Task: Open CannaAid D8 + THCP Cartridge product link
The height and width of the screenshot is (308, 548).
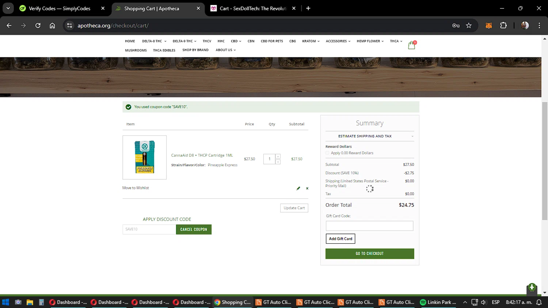Action: tap(202, 155)
